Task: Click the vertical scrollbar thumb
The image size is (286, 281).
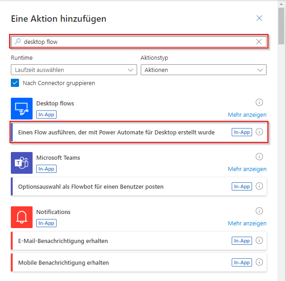Action: click(x=281, y=26)
